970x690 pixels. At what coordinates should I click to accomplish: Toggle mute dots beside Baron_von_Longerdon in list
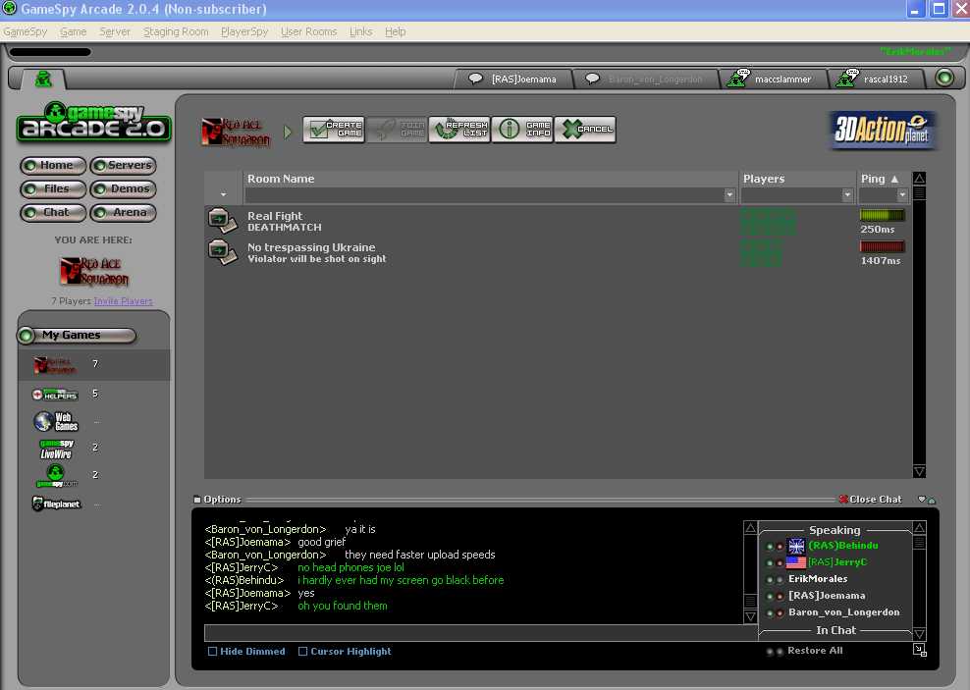click(775, 613)
